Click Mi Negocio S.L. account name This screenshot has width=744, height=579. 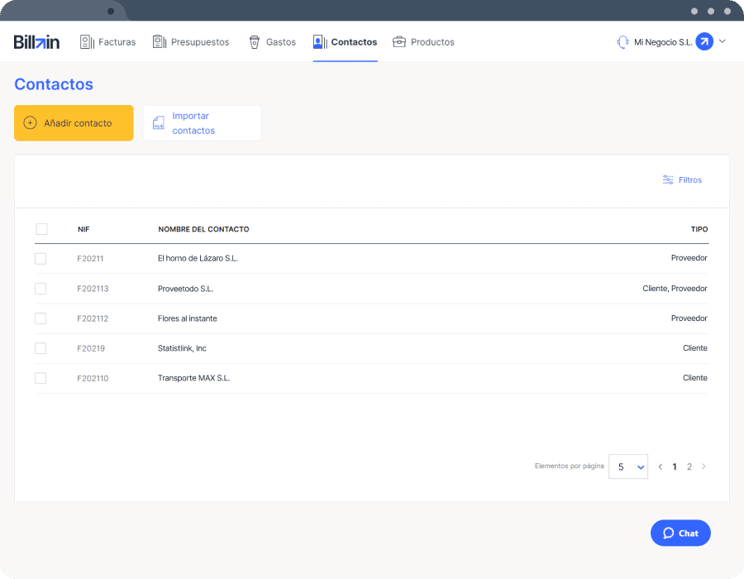[663, 42]
